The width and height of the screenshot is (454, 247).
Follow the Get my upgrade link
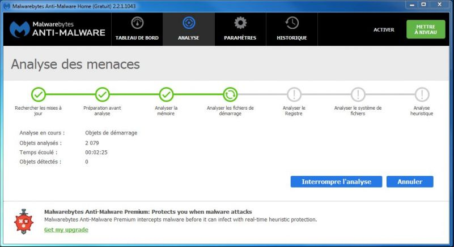coord(66,229)
